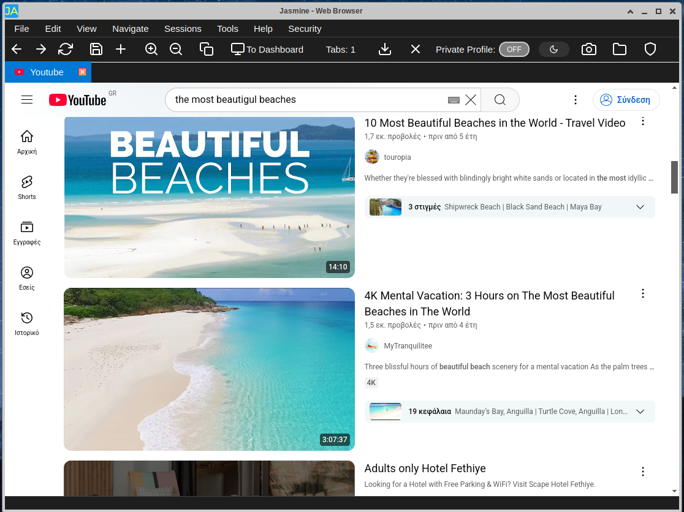The height and width of the screenshot is (512, 684).
Task: Reload the page with the refresh icon
Action: (66, 49)
